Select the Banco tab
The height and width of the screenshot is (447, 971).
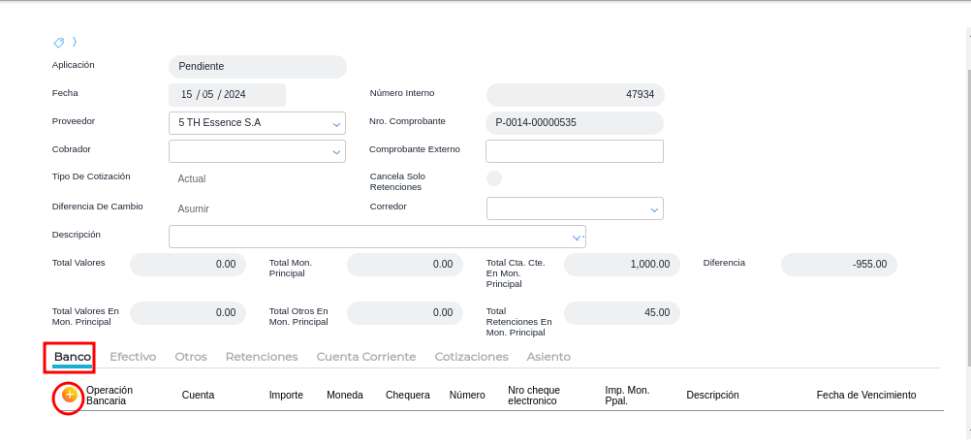(x=73, y=357)
